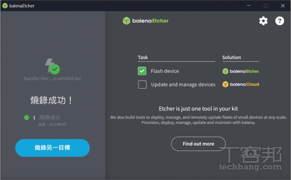
Task: Click the 燒錄成功 heading text
Action: click(x=51, y=100)
